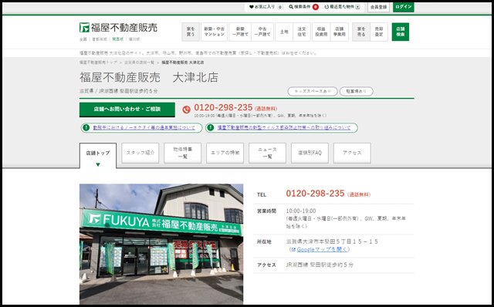494x307 pixels.
Task: Click 店舗へお問い合わせ・ご相談 button
Action: [127, 110]
